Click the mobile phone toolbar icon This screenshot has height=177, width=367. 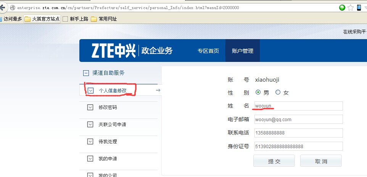359,8
